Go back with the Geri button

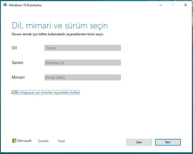click(139, 142)
